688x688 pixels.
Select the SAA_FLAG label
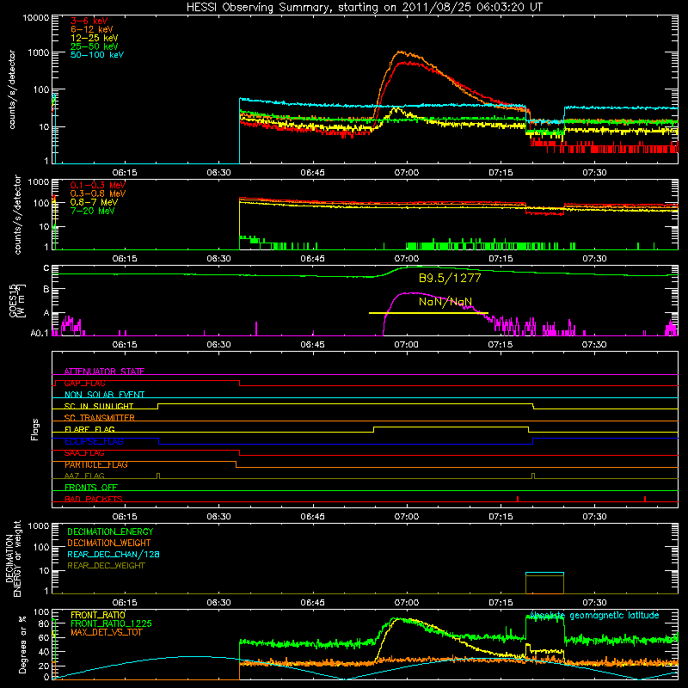[x=84, y=453]
